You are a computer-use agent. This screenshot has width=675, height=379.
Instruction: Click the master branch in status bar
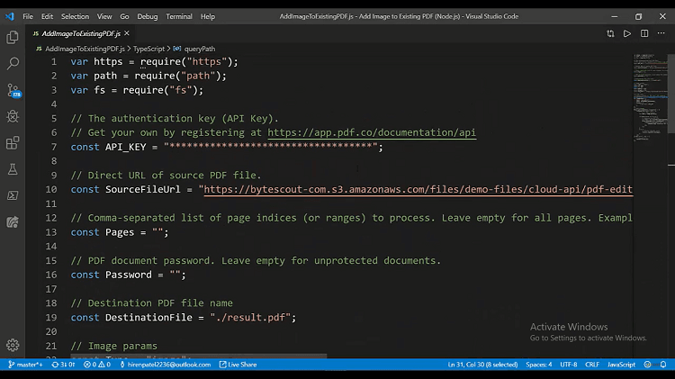25,365
